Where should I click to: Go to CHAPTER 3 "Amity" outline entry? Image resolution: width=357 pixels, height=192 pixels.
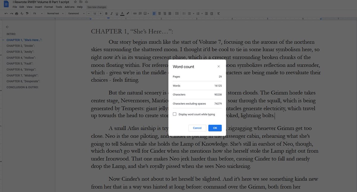[x=20, y=52]
